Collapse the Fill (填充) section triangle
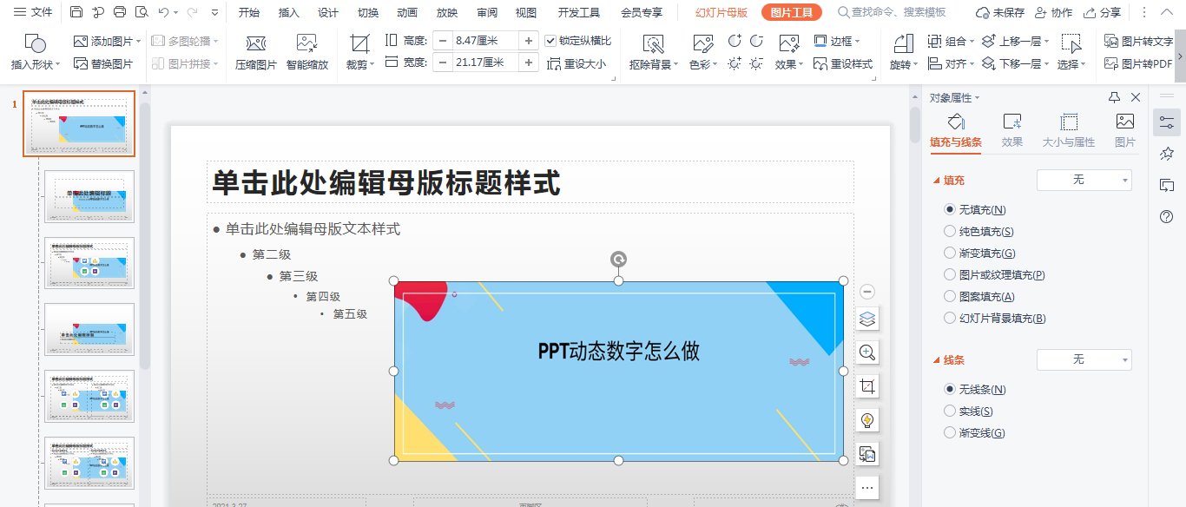This screenshot has width=1186, height=507. 936,181
